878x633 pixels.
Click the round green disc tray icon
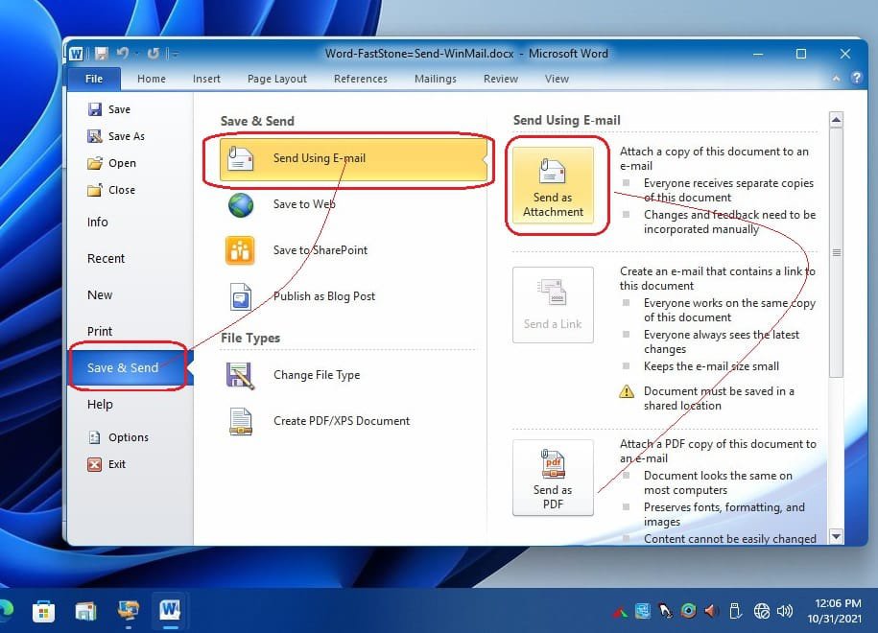[x=689, y=611]
